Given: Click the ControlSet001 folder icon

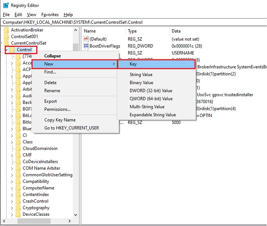Looking at the screenshot, I should tap(6, 37).
